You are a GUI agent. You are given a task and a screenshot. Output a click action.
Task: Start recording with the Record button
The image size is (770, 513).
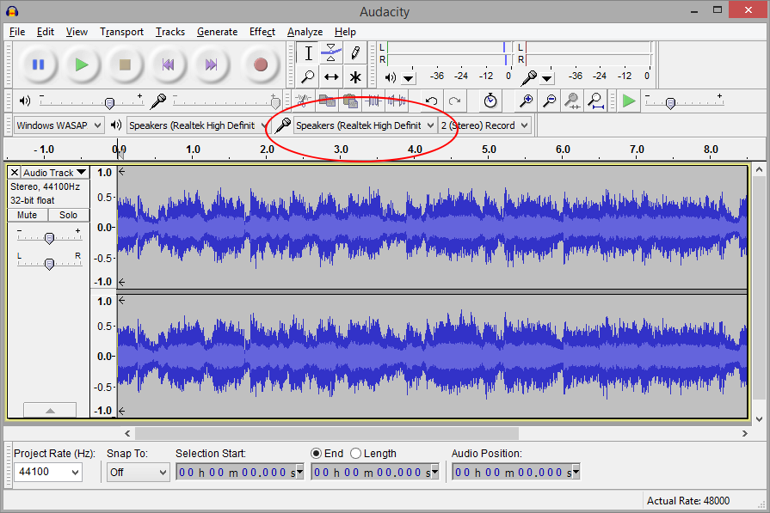(261, 64)
